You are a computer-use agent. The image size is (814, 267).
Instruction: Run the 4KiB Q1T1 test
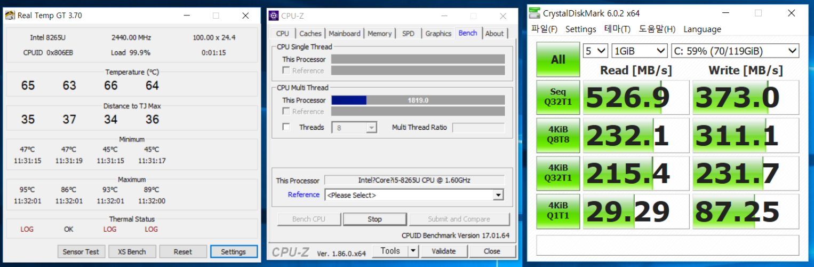coord(558,211)
